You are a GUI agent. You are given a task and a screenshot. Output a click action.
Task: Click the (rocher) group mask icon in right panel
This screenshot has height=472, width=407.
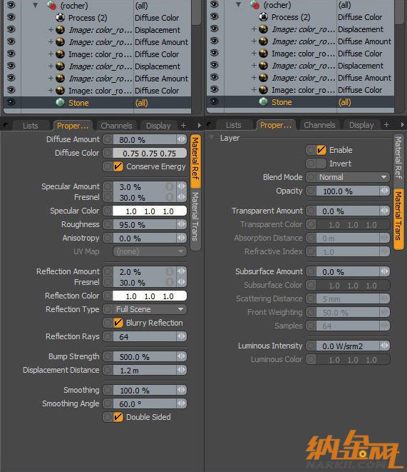coord(255,5)
